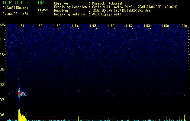
Task: Click the 1153 time marker
Action: coord(57,26)
